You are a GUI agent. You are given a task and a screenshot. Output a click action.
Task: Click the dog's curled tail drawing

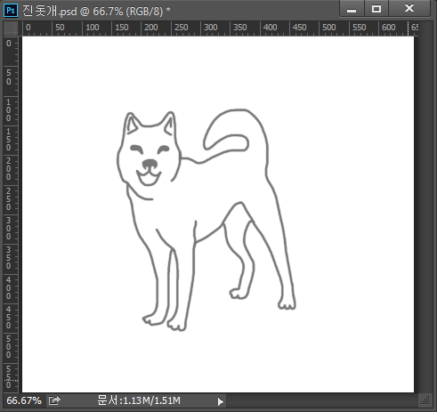coord(236,132)
